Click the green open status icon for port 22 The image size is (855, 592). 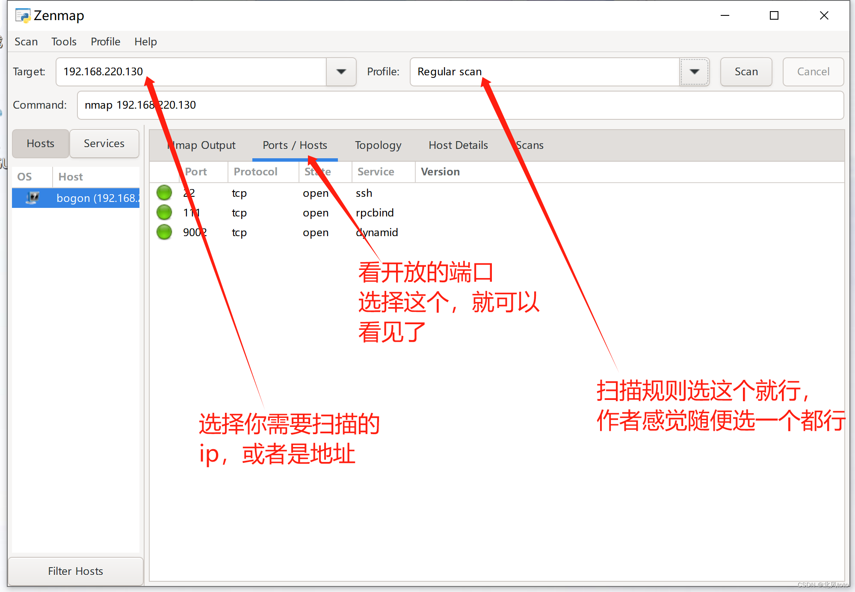(x=164, y=193)
